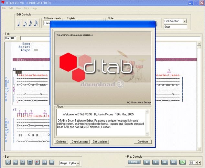Select the sixteenth note duration icon
Viewport: 205px width, 168px height.
tap(30, 24)
